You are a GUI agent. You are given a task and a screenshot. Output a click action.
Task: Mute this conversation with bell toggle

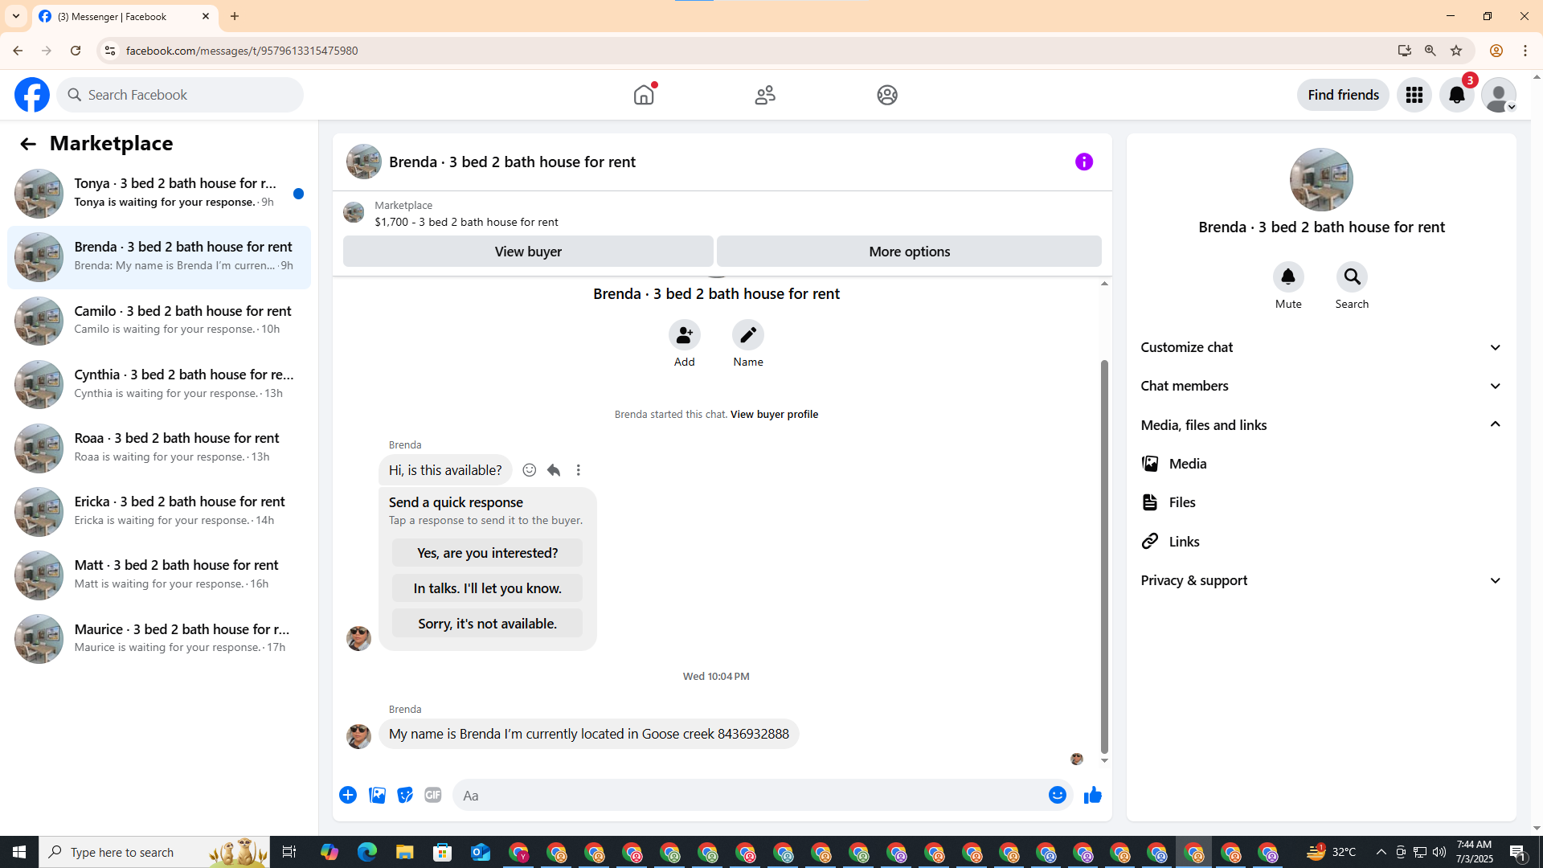tap(1287, 277)
